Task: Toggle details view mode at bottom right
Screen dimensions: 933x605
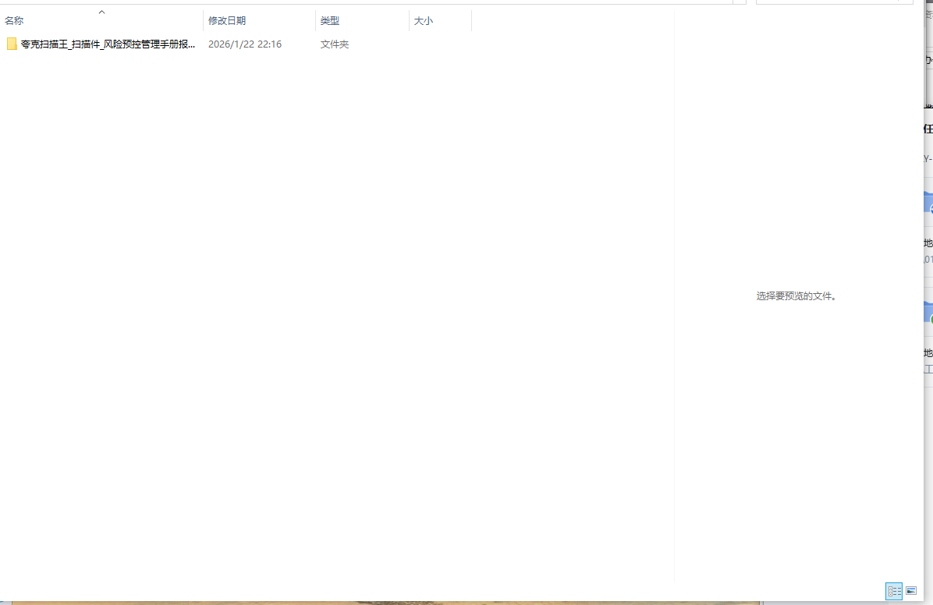Action: click(893, 591)
